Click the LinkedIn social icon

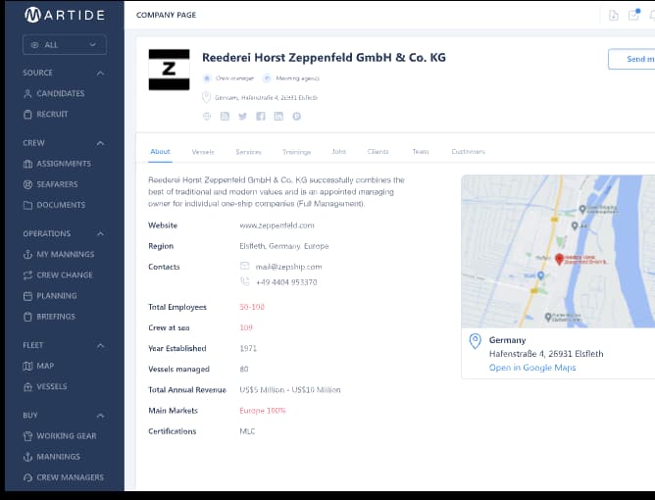pos(278,116)
